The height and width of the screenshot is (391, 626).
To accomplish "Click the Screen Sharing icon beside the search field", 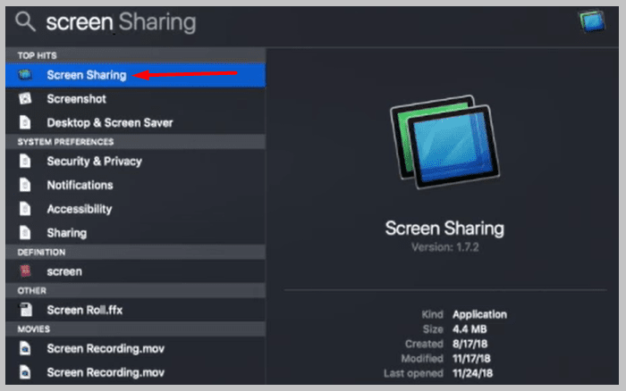I will pyautogui.click(x=592, y=21).
